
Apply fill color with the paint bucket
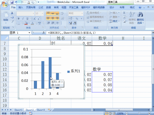point(26,23)
